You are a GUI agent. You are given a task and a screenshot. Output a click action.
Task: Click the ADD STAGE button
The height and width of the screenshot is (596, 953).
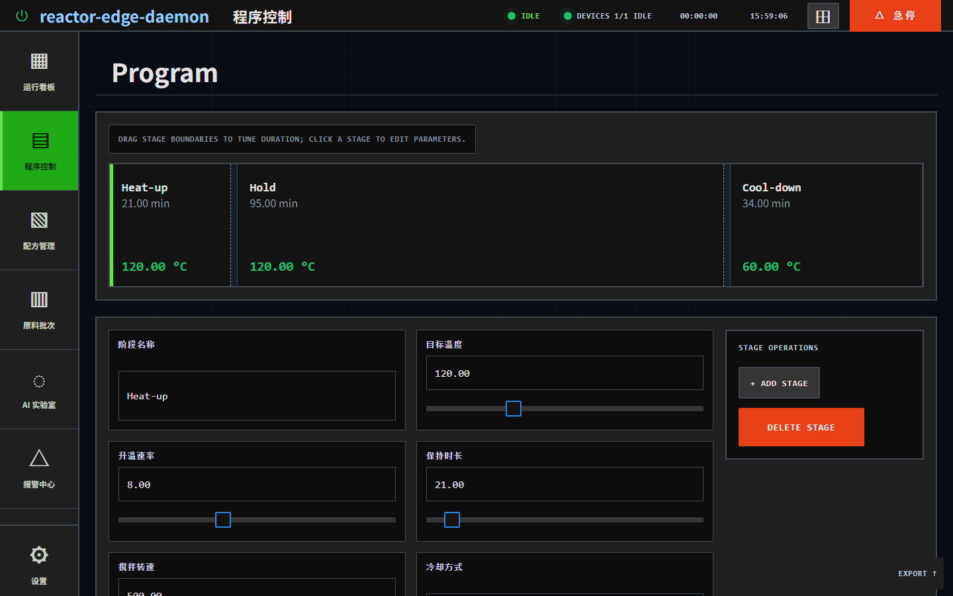coord(779,383)
